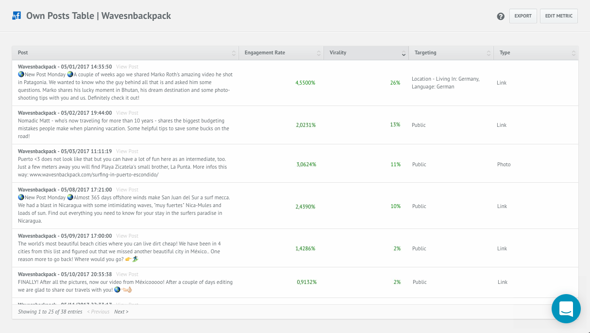Click the EDIT METRIC button

(559, 16)
